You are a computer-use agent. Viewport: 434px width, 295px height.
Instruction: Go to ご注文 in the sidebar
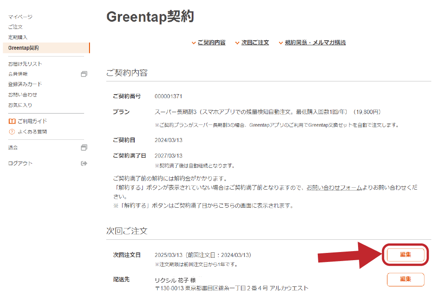[x=15, y=27]
